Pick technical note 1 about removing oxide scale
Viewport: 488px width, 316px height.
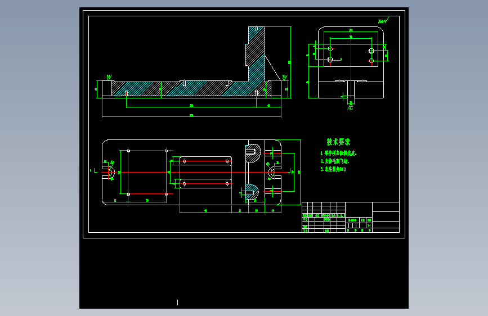[x=338, y=153]
